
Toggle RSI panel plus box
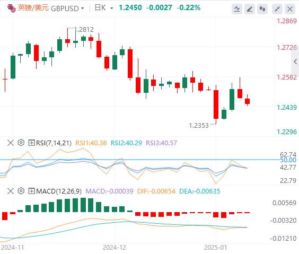tap(31, 143)
